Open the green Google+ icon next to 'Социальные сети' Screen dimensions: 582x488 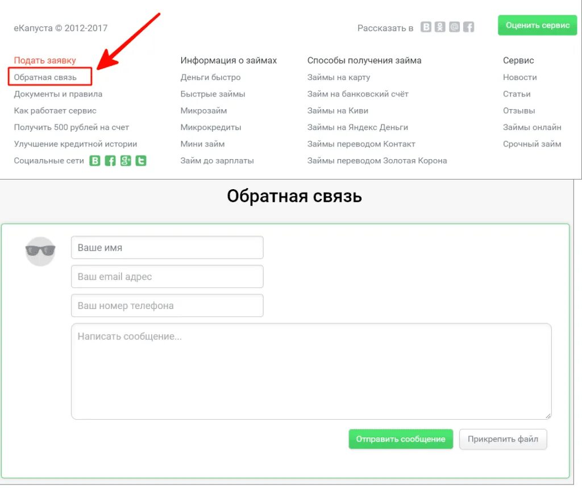[x=125, y=161]
